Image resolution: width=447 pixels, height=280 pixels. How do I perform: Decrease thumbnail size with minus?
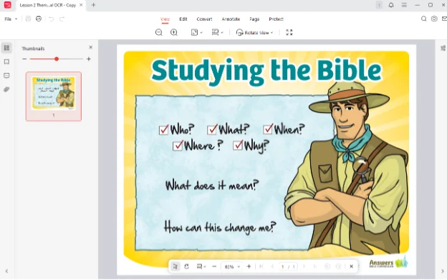(x=24, y=59)
